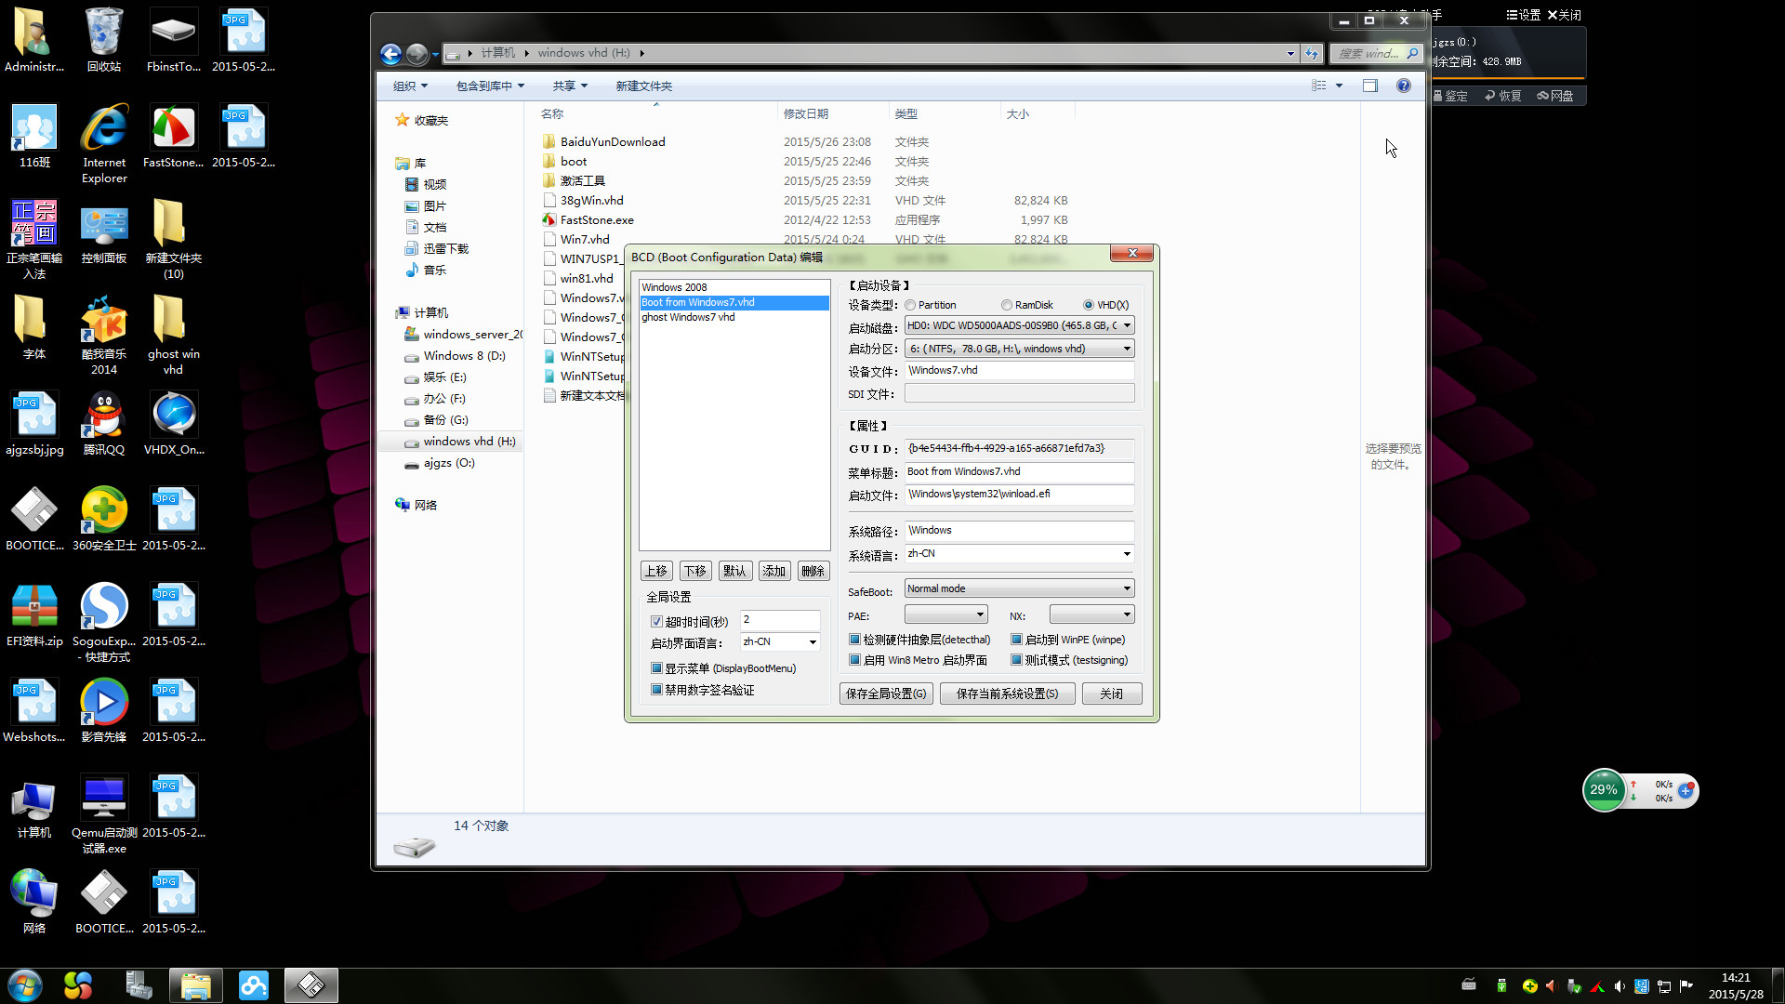1785x1004 pixels.
Task: Click 上移 move up button
Action: (656, 571)
